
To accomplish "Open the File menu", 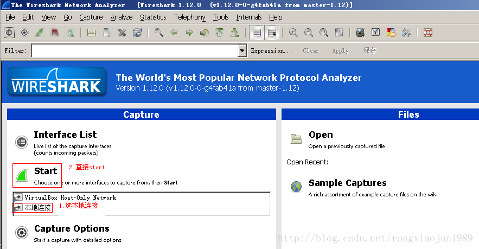I will (x=10, y=17).
